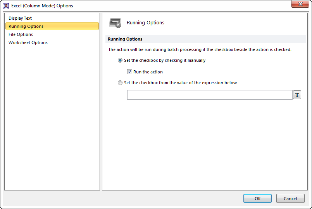
Task: Open the Display Text options page
Action: click(x=20, y=18)
